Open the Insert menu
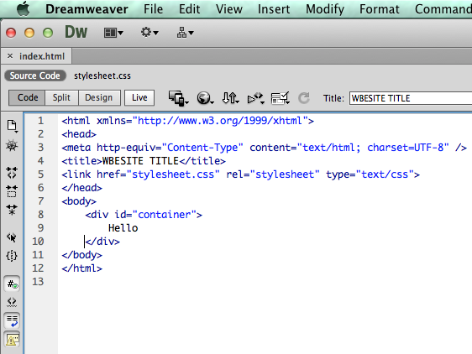472x354 pixels. click(x=274, y=9)
